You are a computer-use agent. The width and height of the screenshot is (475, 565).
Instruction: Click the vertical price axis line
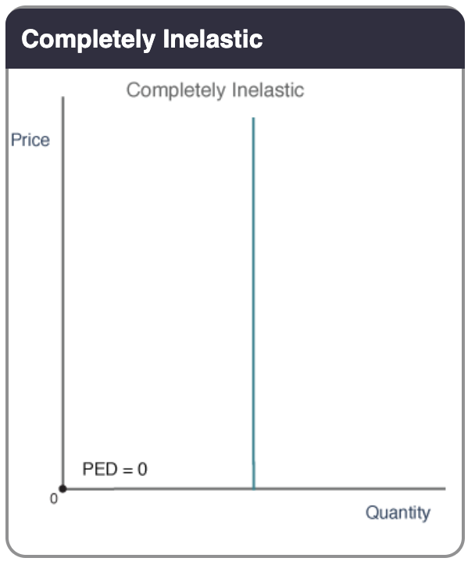click(x=63, y=297)
